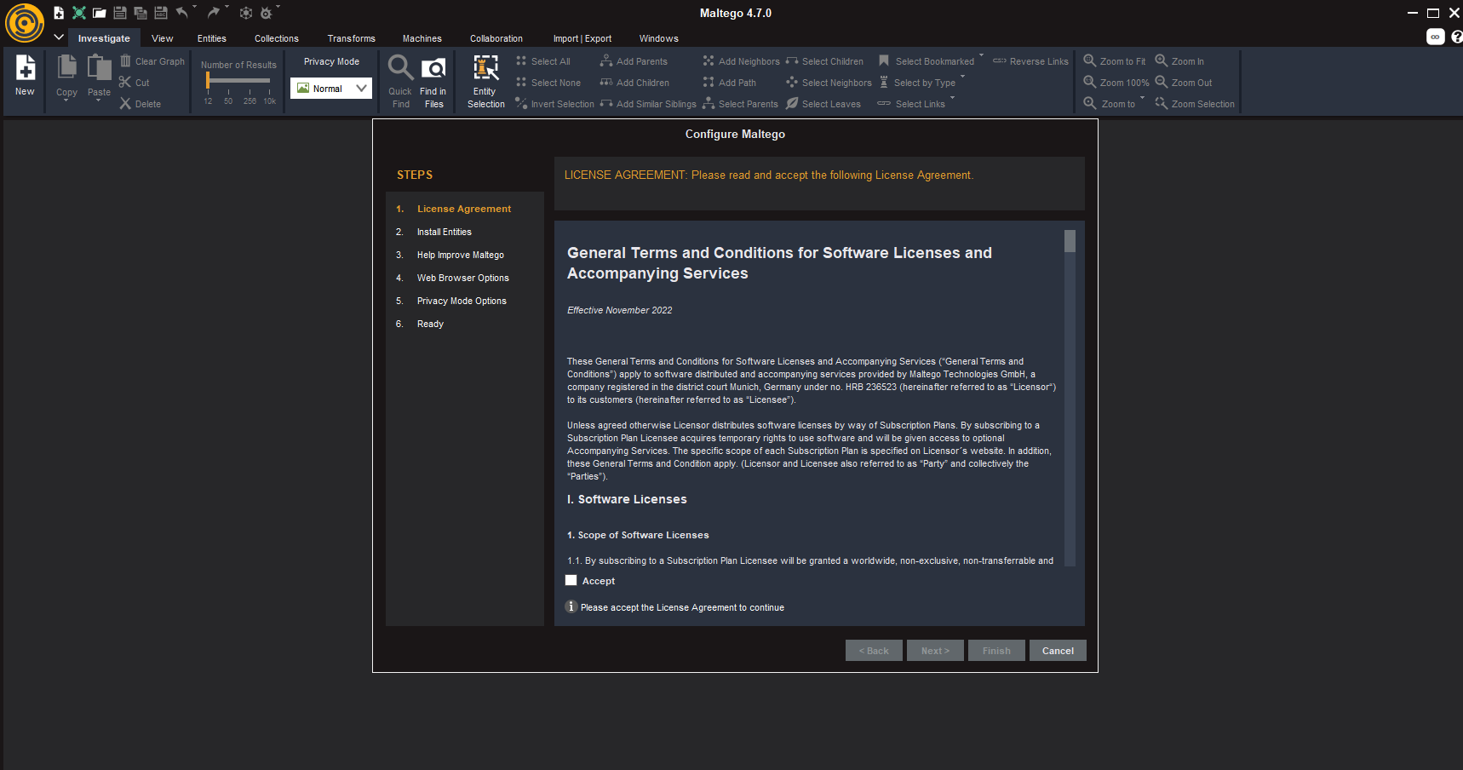Click the license agreement vertical scrollbar
The height and width of the screenshot is (770, 1463).
(1070, 398)
